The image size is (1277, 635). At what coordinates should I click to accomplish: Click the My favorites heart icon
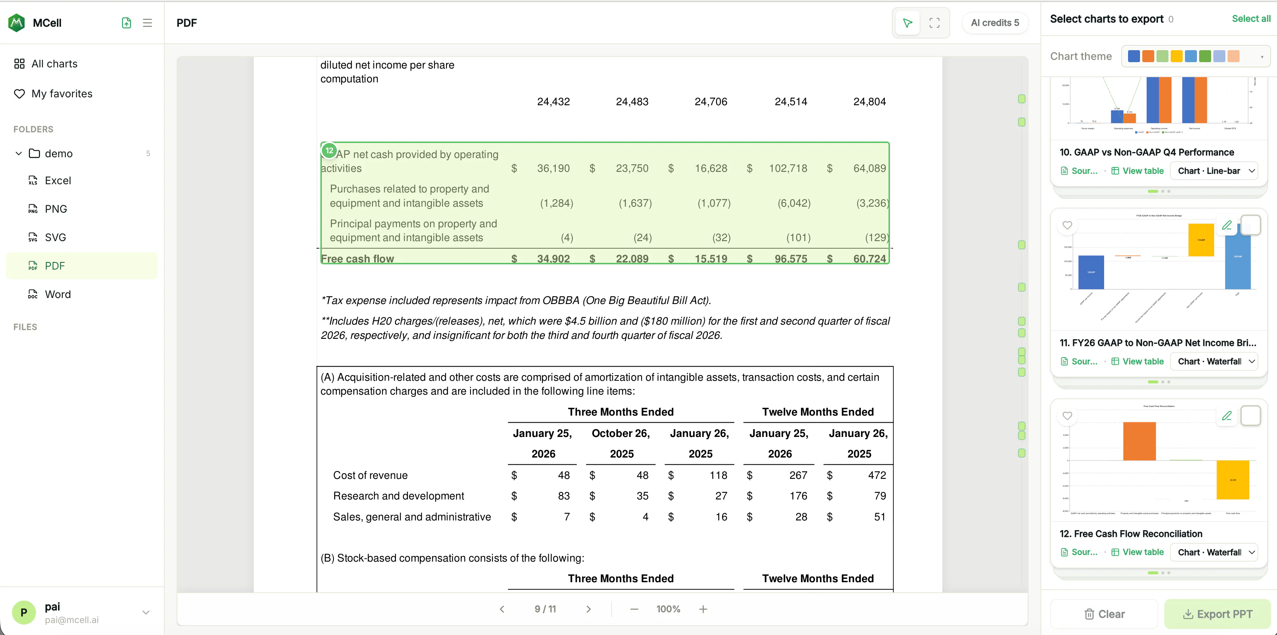point(19,94)
